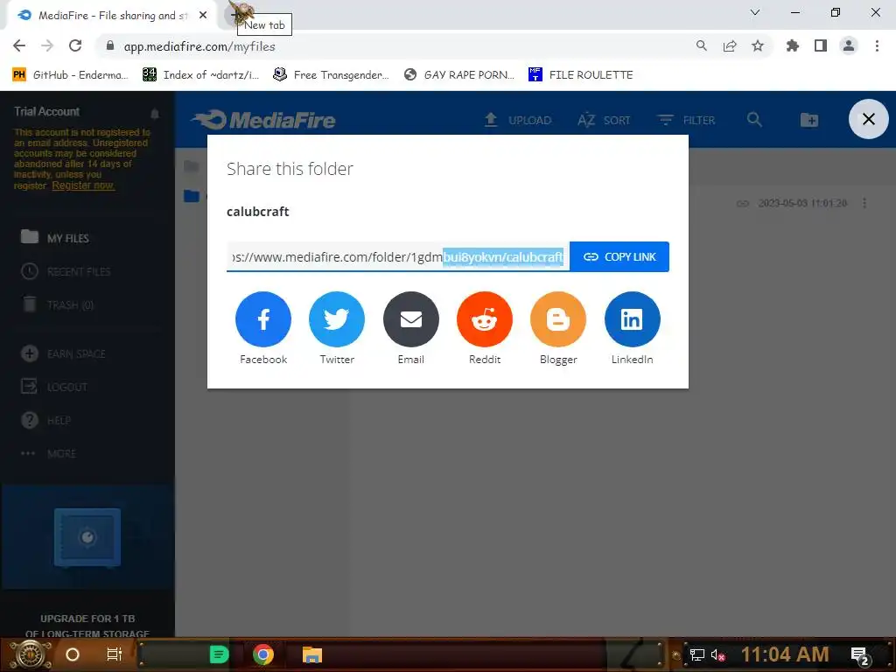
Task: Click the browser zoom magnifier icon
Action: (x=701, y=45)
